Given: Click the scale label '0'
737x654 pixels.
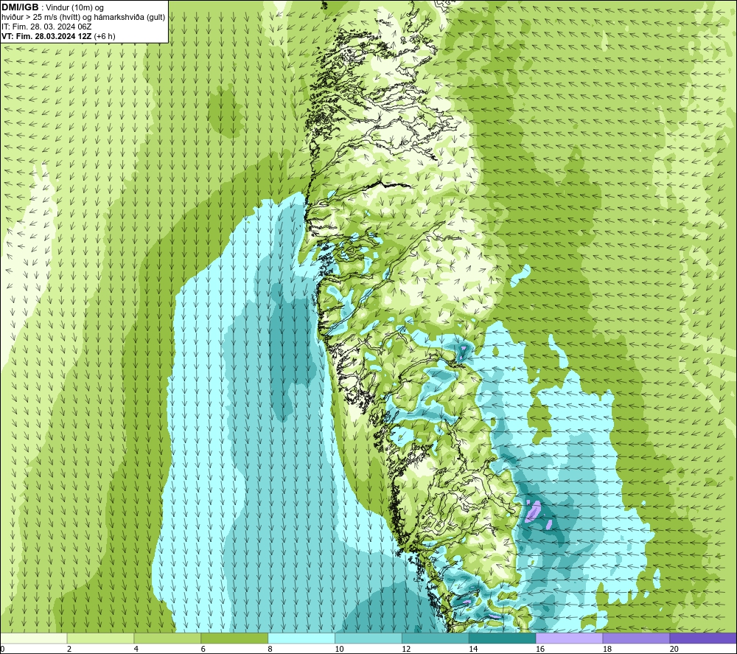Looking at the screenshot, I should 2,649.
